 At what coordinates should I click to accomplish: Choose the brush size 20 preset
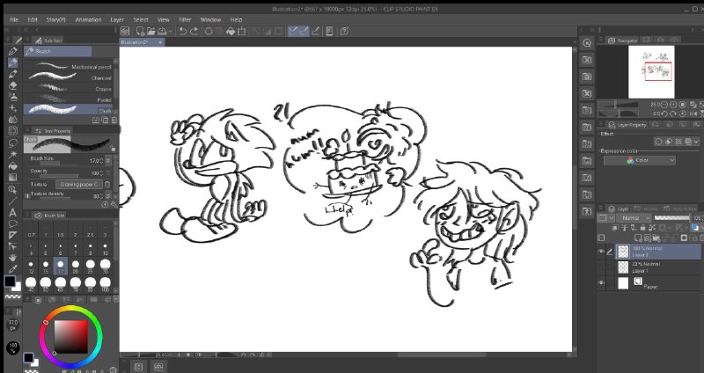coord(75,267)
